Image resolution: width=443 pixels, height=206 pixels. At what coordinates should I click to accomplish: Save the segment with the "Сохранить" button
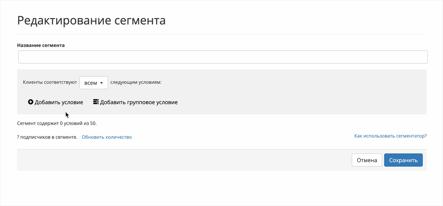tap(403, 160)
